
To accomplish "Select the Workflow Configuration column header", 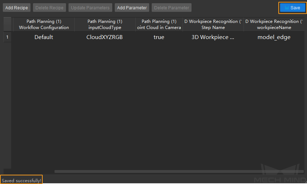I will pyautogui.click(x=44, y=24).
